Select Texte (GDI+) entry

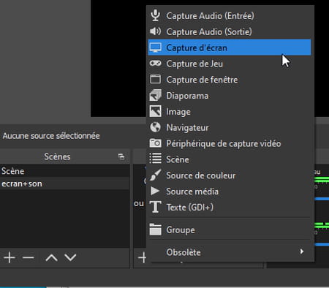point(230,208)
